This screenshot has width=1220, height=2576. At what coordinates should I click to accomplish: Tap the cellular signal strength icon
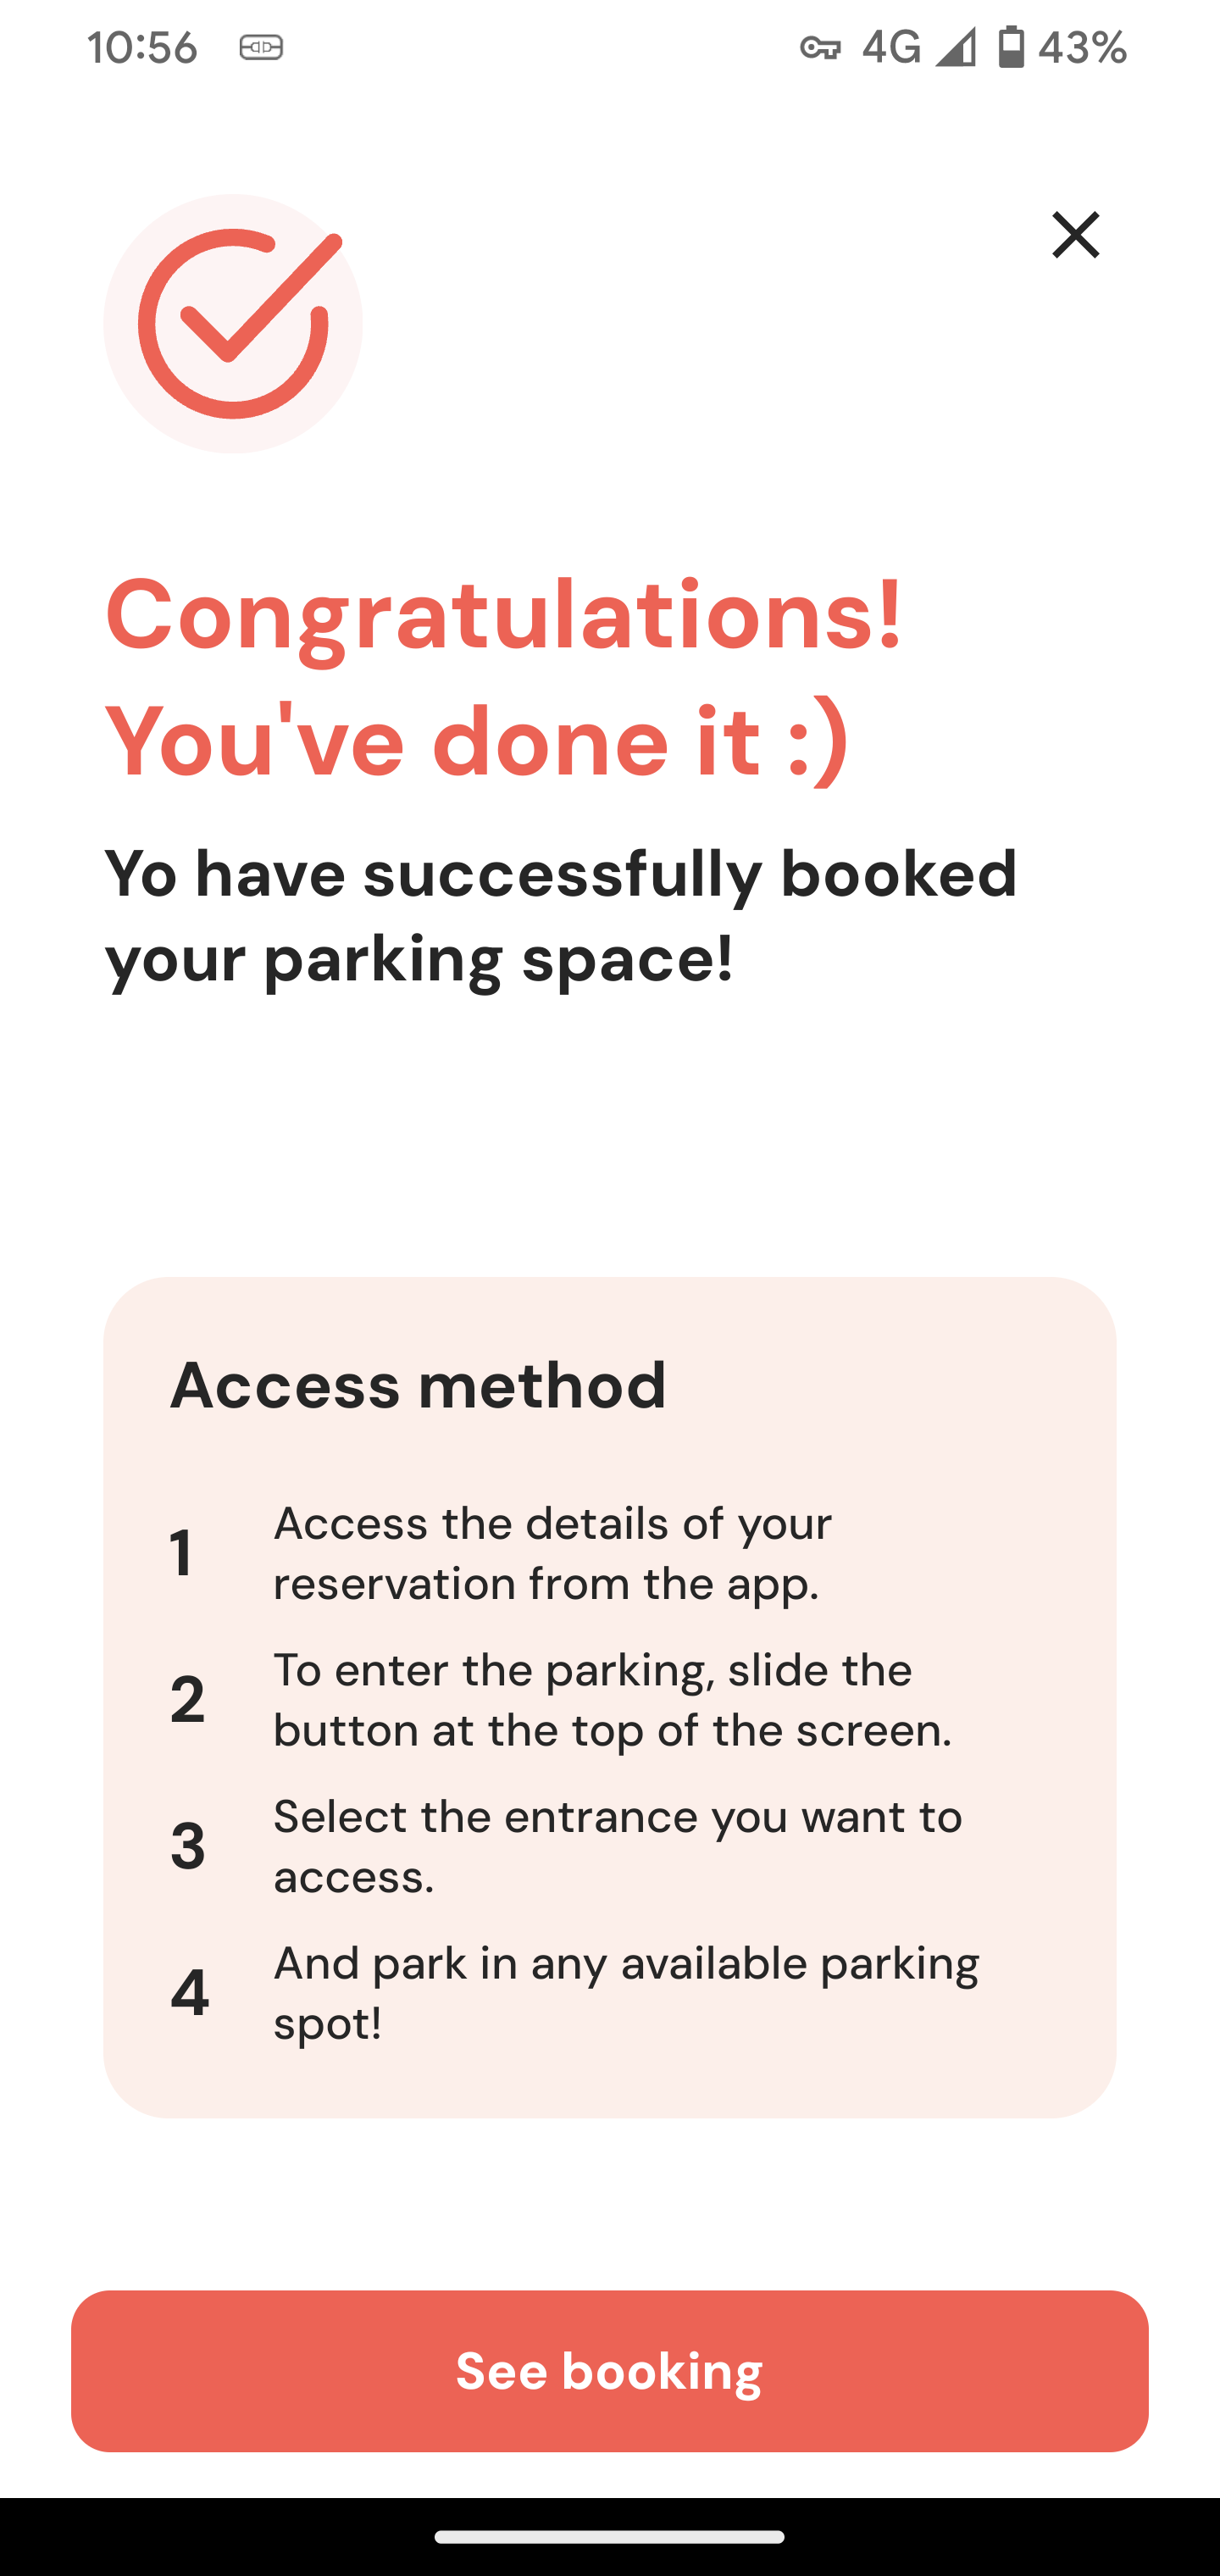(x=955, y=47)
